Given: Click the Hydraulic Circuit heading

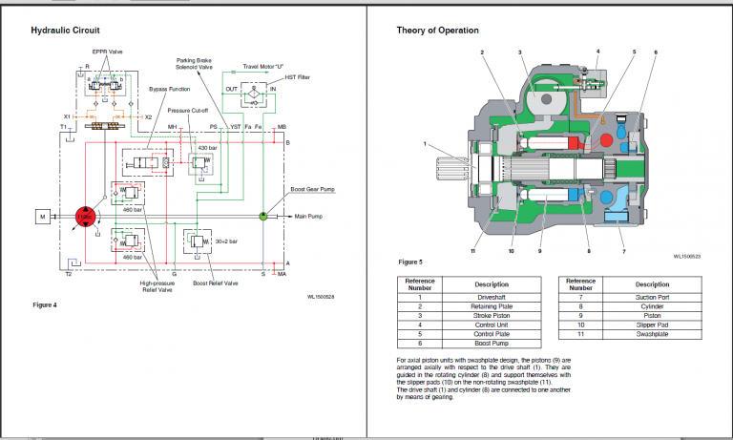Looking at the screenshot, I should click(66, 31).
